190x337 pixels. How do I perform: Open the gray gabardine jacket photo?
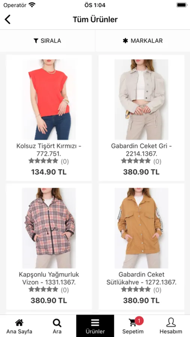click(x=141, y=100)
